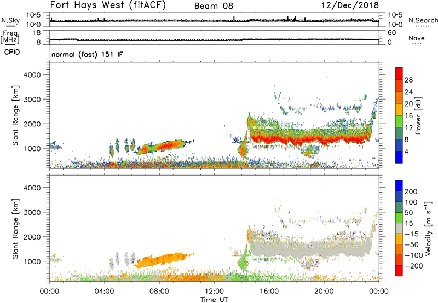The width and height of the screenshot is (438, 303).
Task: Click the "Velocity [m s-1]" color bar title
Action: coord(429,228)
